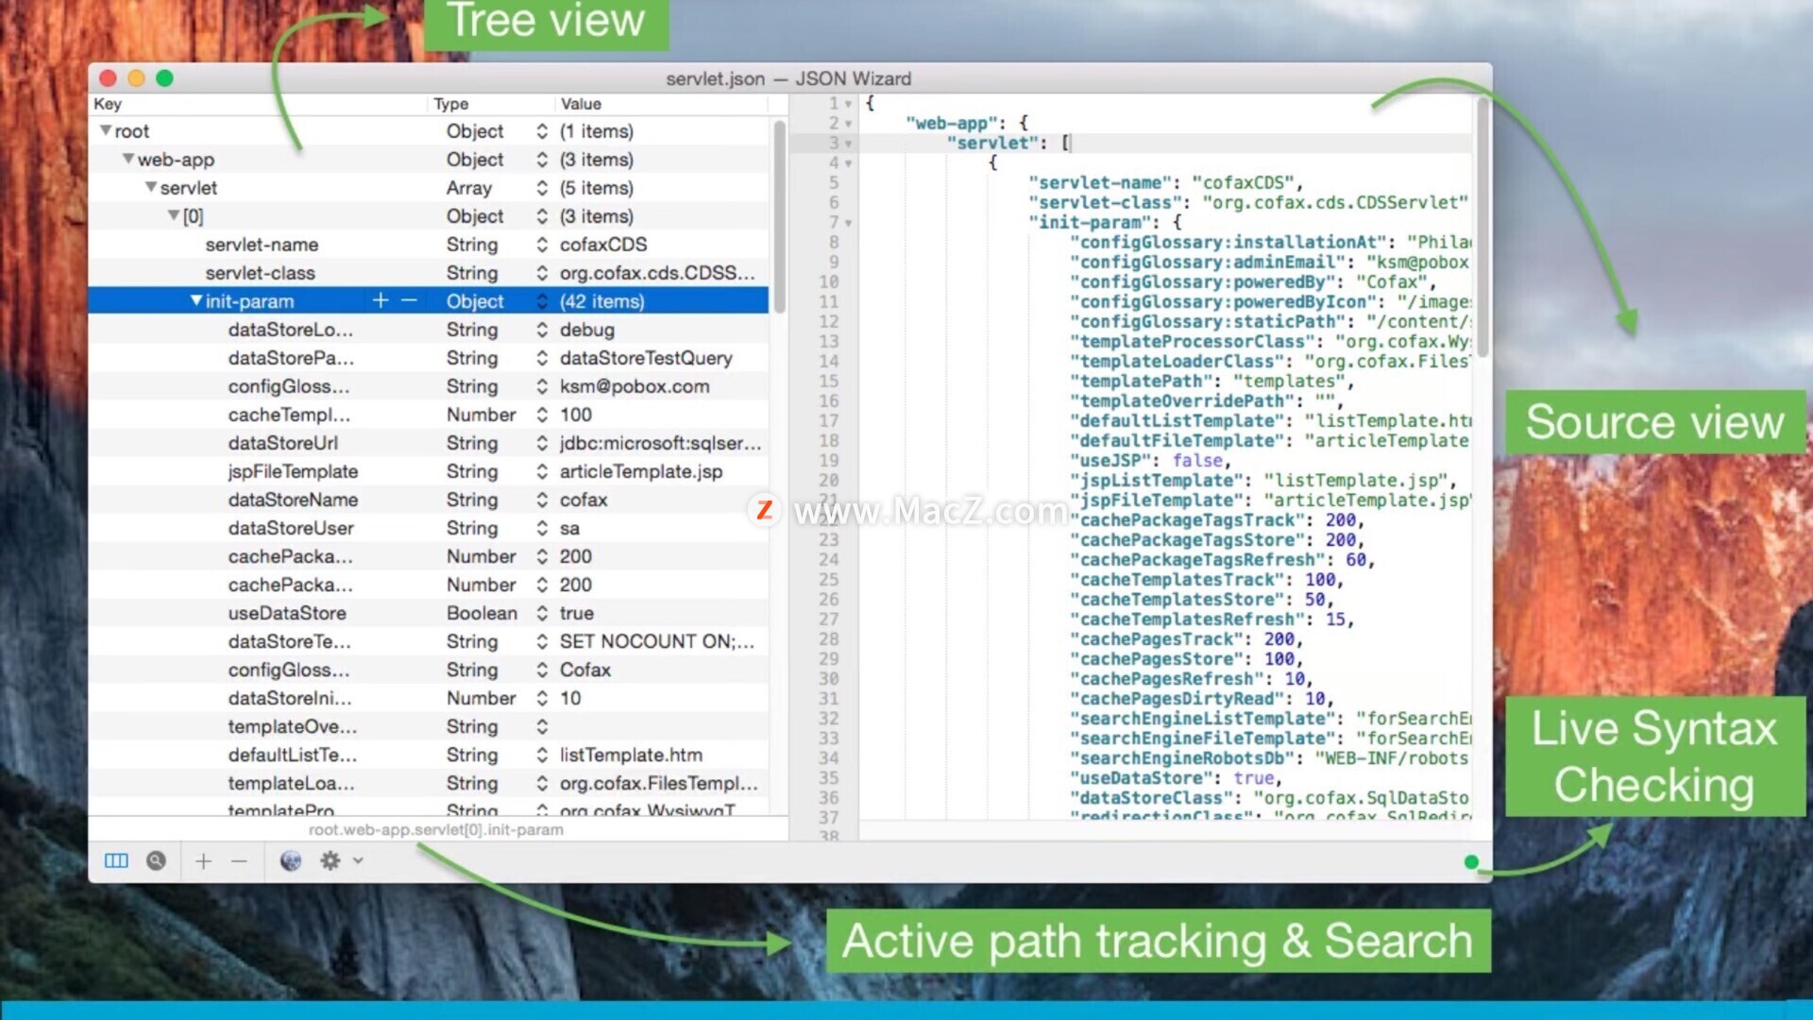
Task: Add a node using bottom toolbar plus
Action: coord(203,860)
